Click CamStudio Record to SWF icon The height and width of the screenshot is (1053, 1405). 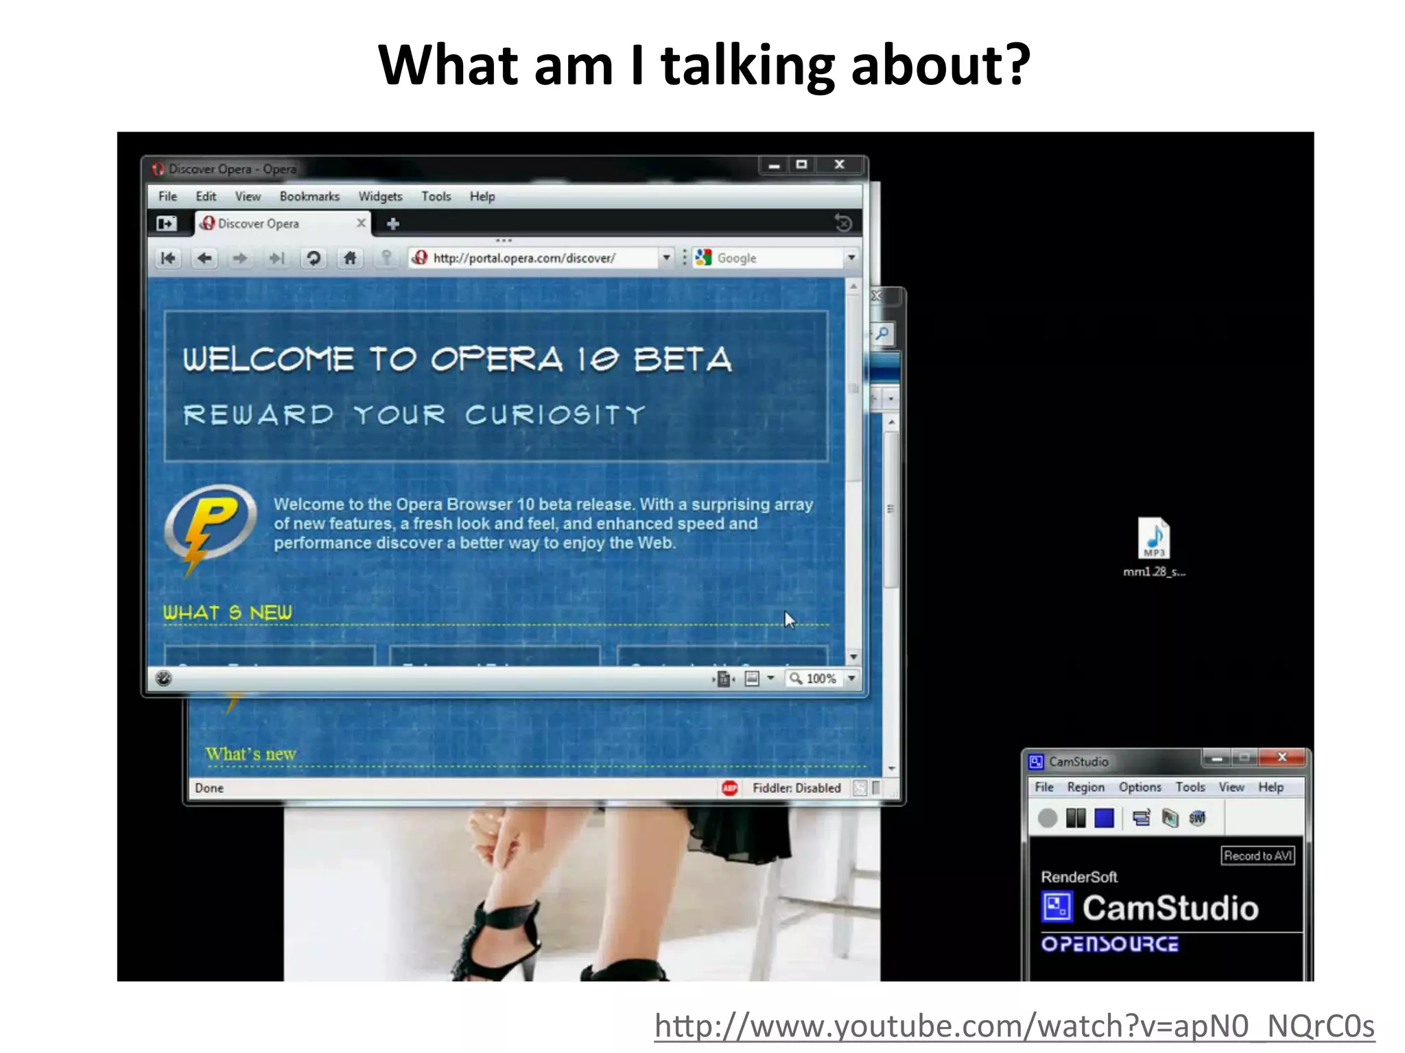pos(1197,818)
